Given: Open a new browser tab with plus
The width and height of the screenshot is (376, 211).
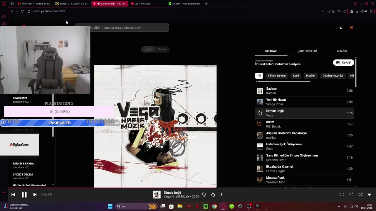Looking at the screenshot, I should [x=206, y=4].
